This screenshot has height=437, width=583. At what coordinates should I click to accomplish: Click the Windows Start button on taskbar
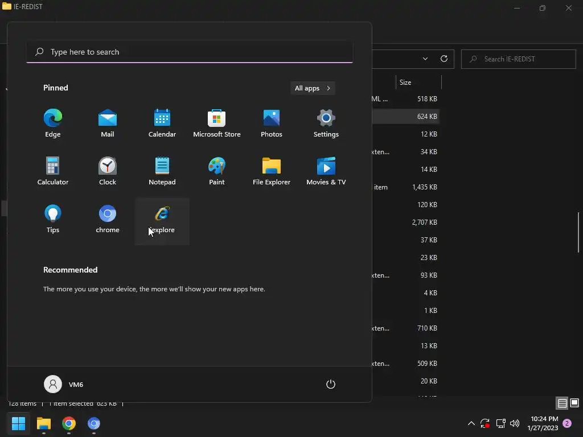(x=18, y=423)
